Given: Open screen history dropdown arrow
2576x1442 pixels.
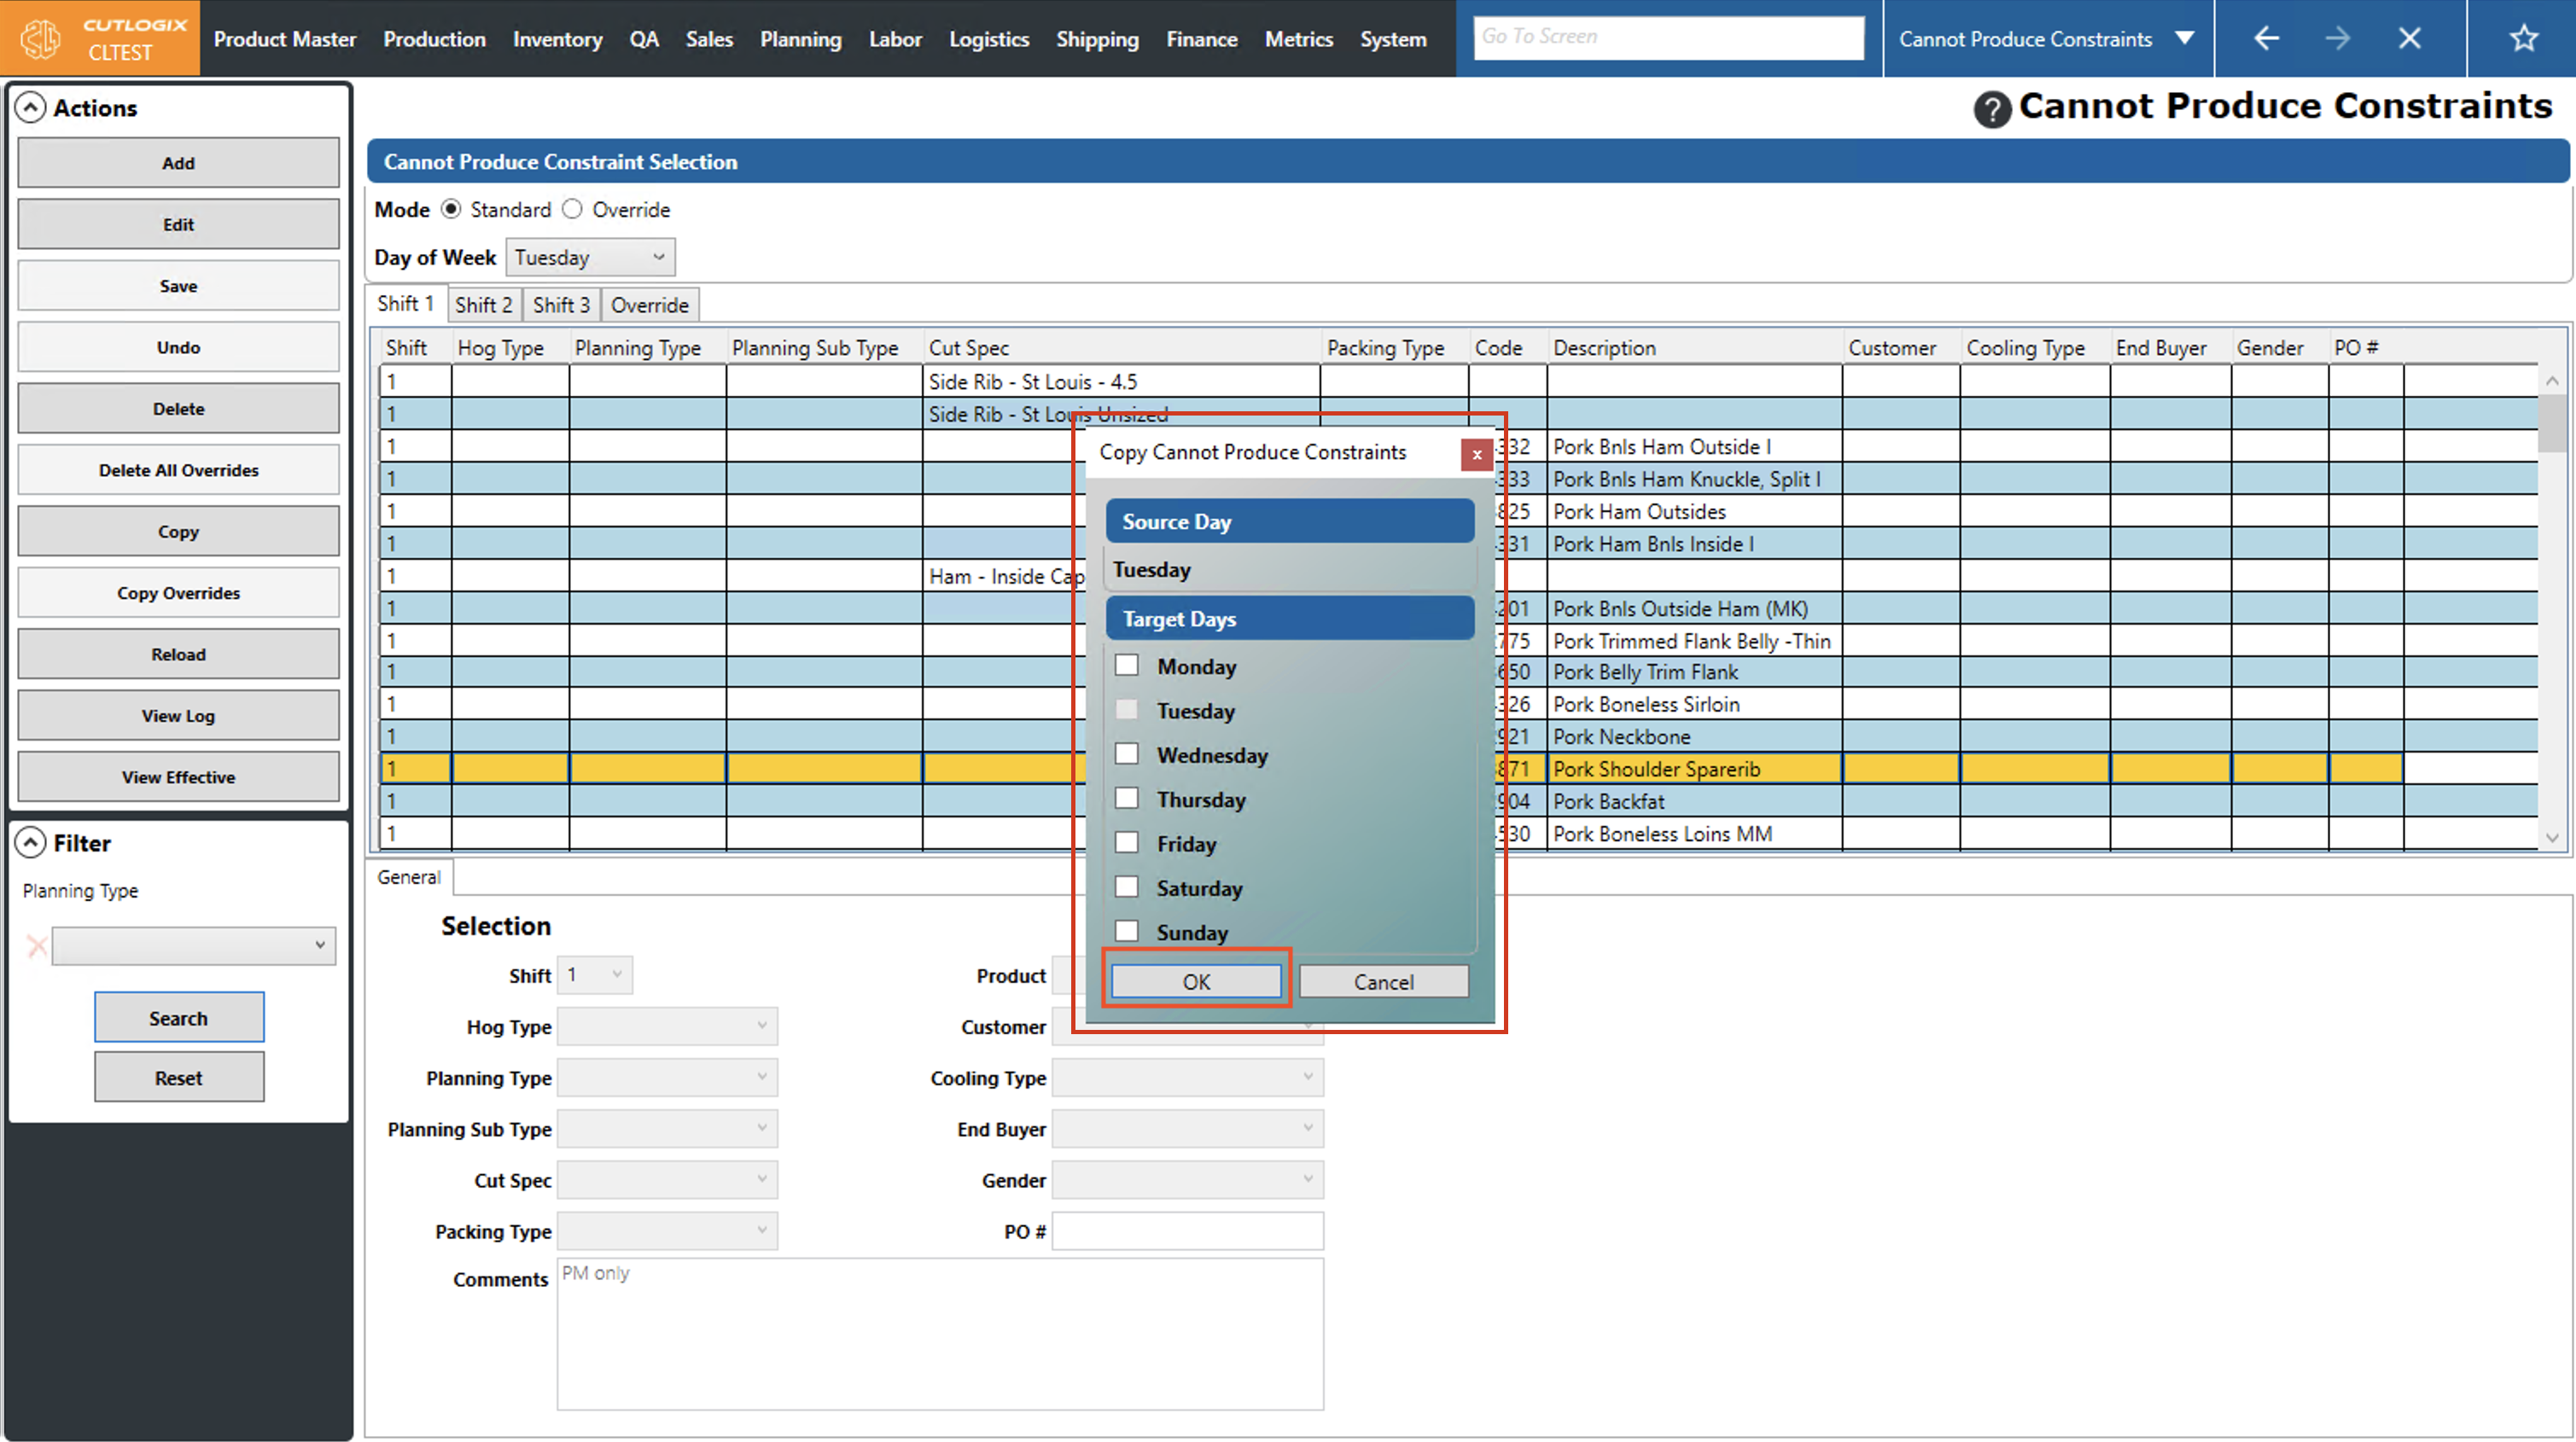Looking at the screenshot, I should pos(2184,38).
